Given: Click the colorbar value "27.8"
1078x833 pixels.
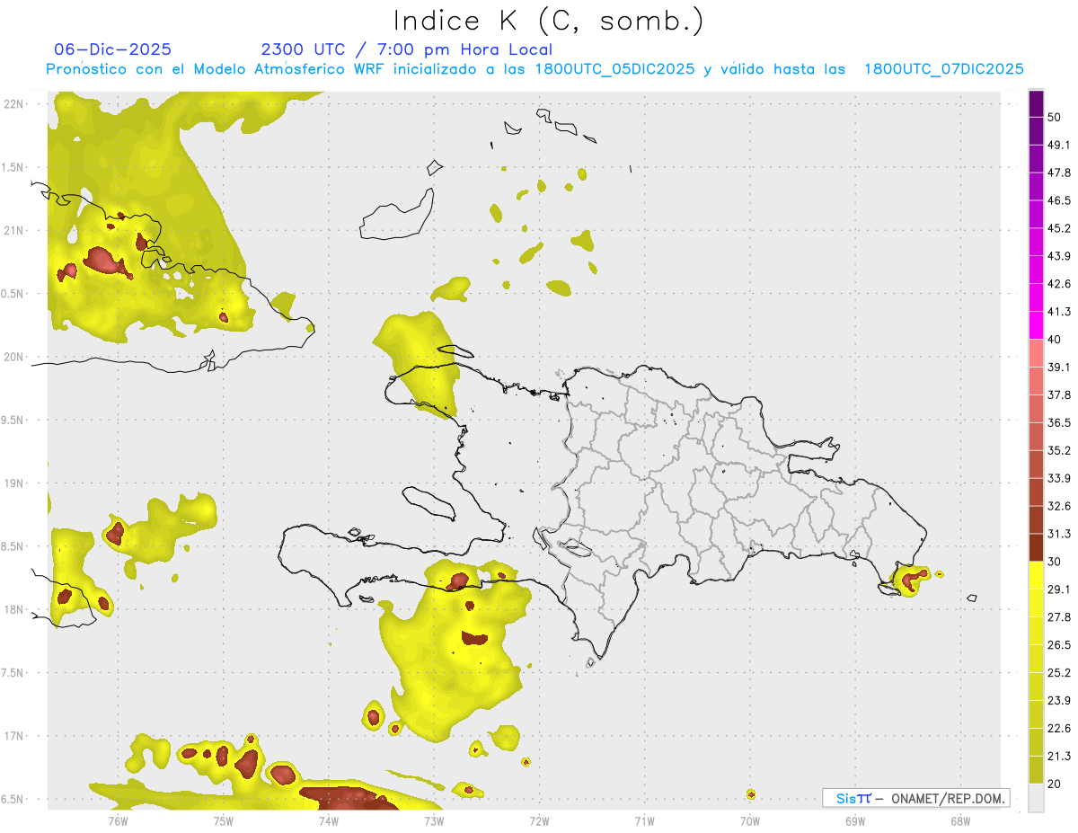Looking at the screenshot, I should point(1059,617).
